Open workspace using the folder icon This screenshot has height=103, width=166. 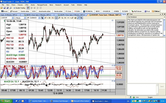pos(1,8)
